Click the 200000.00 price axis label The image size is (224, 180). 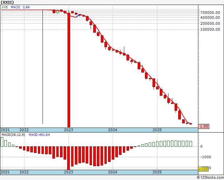pos(210,23)
